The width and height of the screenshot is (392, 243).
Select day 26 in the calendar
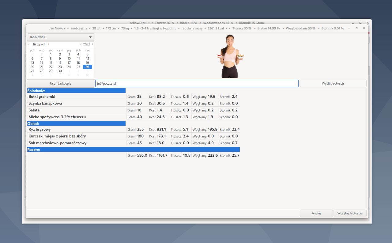(87, 67)
